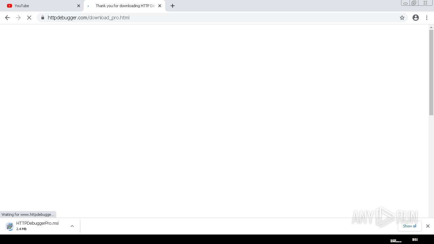Open the Chrome profile avatar

pos(416,18)
